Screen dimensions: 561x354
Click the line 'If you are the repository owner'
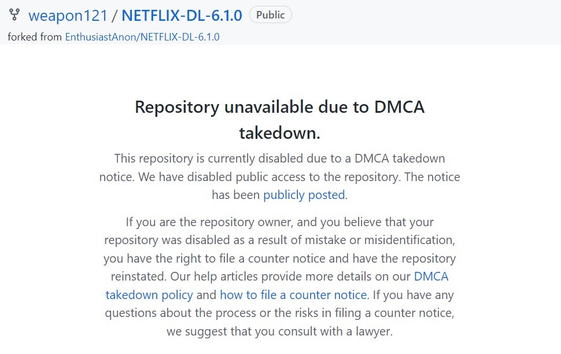[x=280, y=222]
